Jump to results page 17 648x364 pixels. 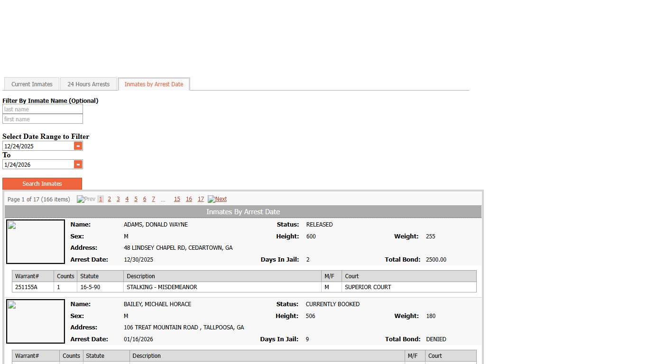point(201,199)
